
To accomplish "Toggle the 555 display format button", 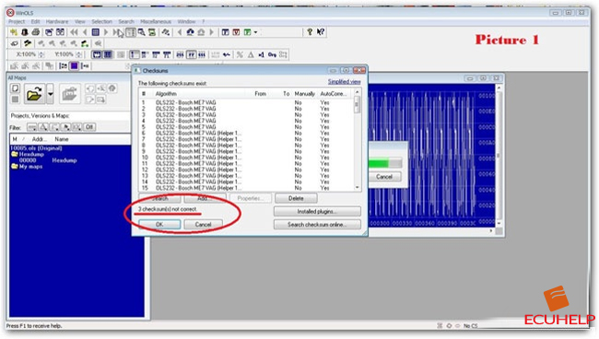I will 202,54.
